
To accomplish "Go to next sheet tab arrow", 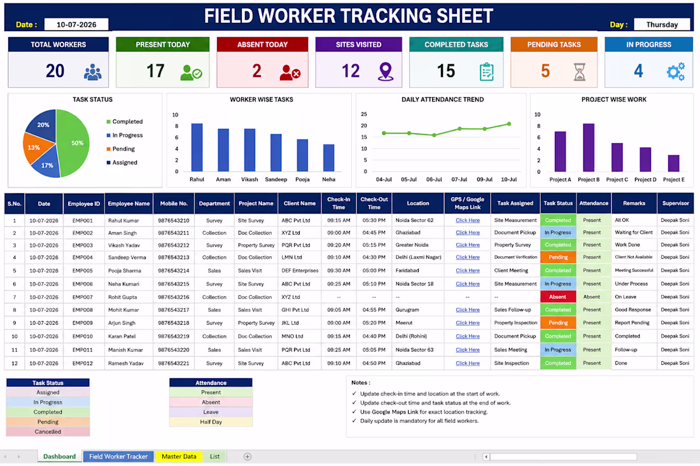I will pyautogui.click(x=18, y=456).
